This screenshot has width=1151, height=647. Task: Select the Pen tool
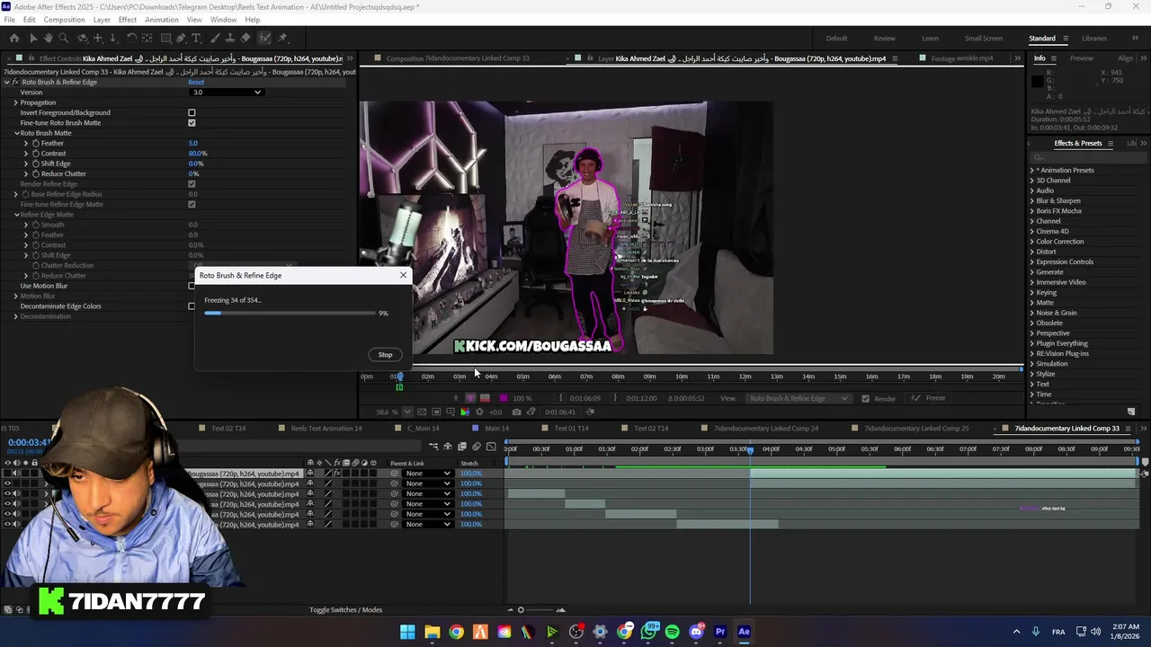pyautogui.click(x=181, y=38)
